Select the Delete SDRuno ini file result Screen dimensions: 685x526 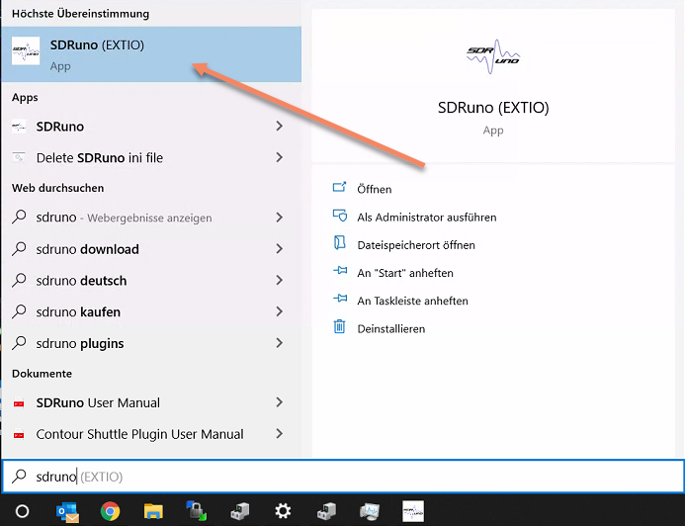pyautogui.click(x=100, y=158)
